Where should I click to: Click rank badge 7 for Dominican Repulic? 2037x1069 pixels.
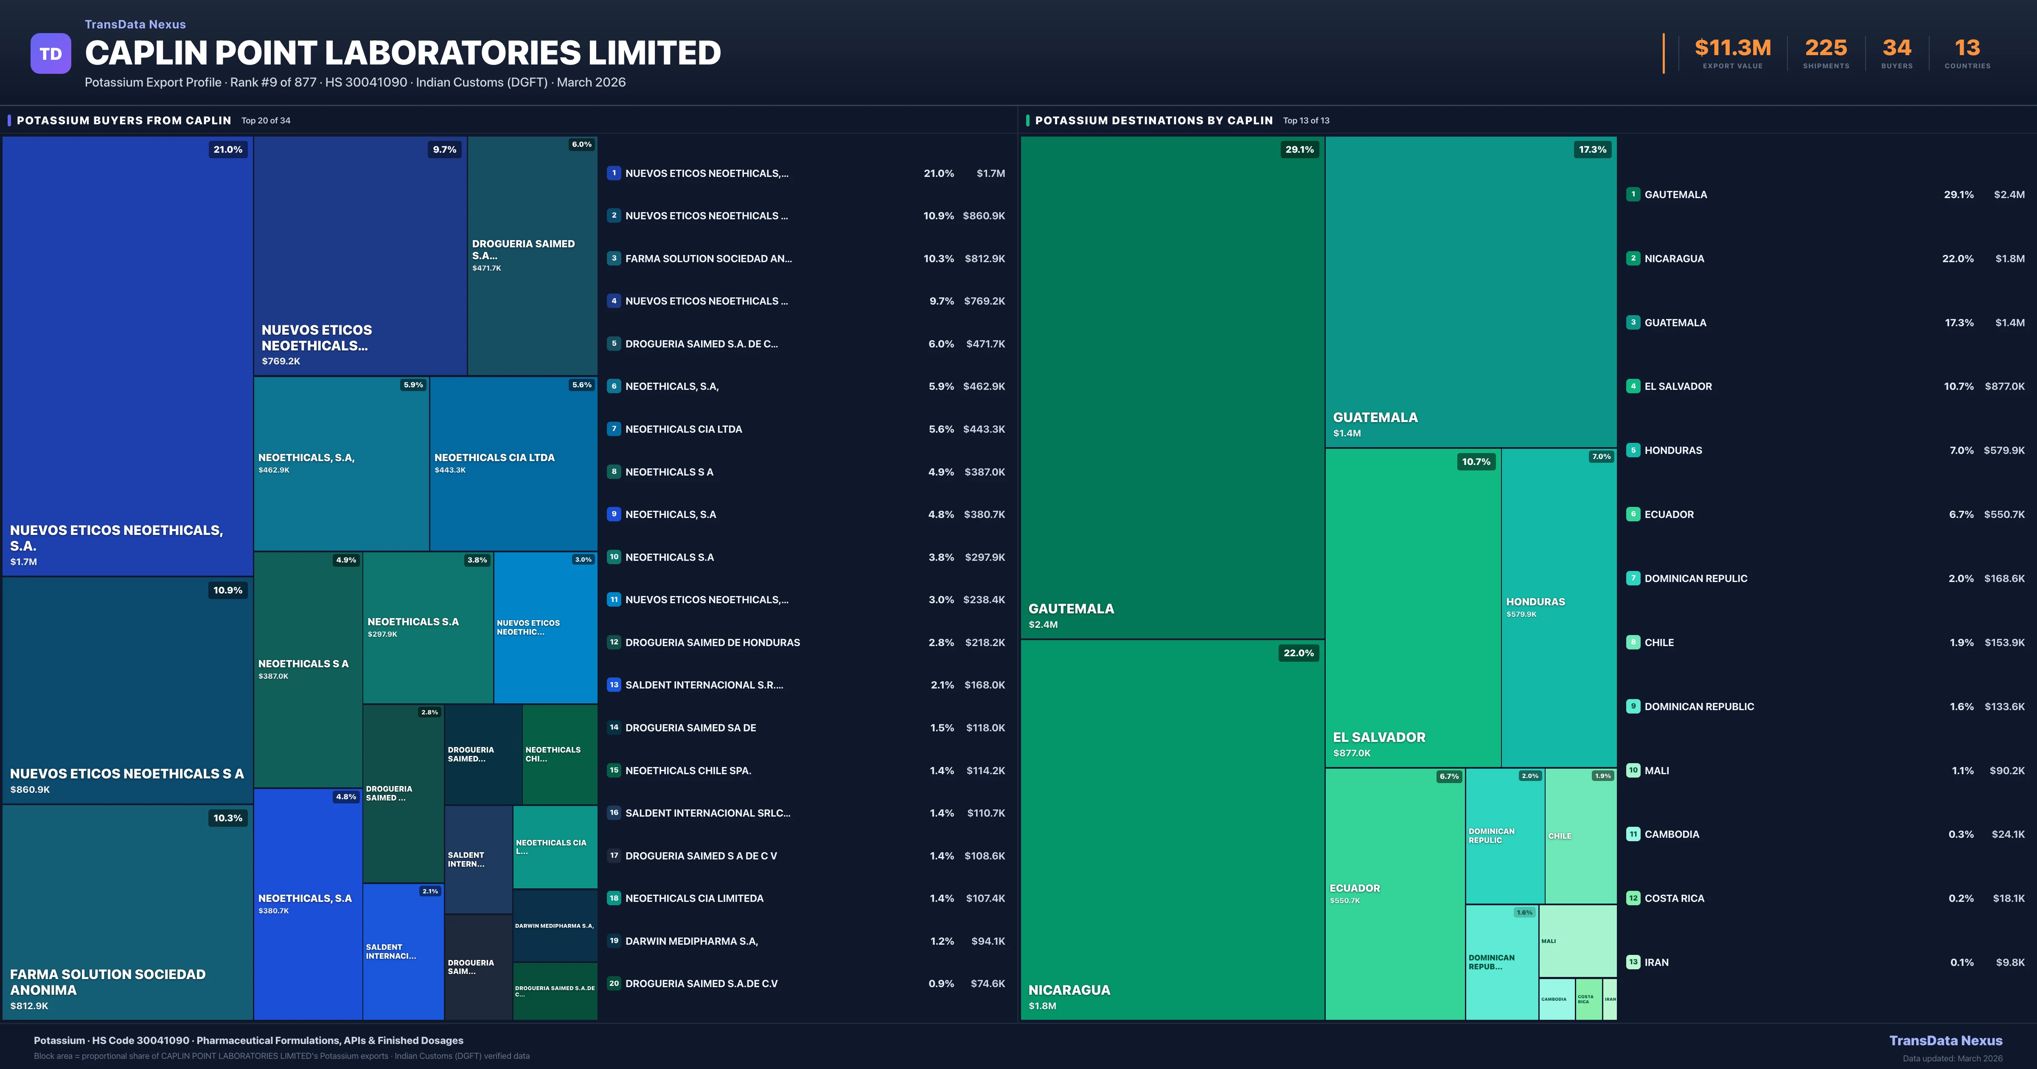coord(1633,578)
